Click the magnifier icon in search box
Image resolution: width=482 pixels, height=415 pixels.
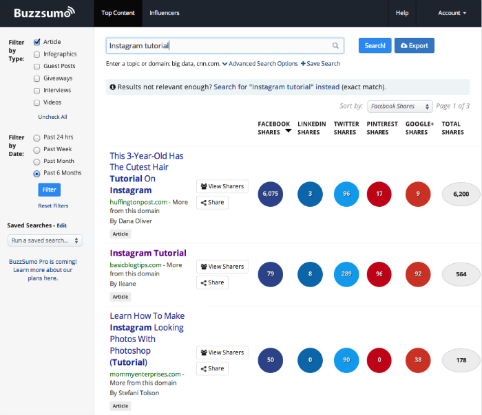point(335,46)
